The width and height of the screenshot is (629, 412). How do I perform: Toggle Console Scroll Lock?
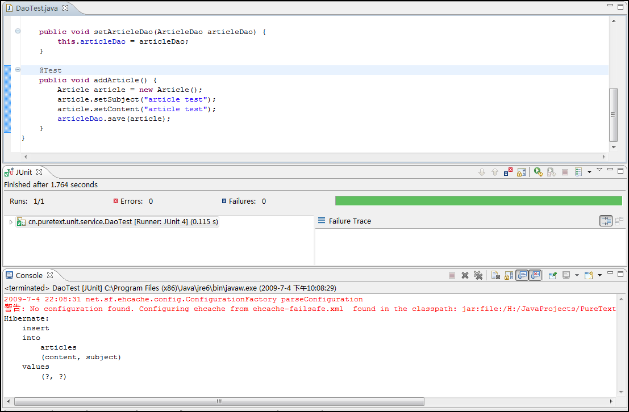pyautogui.click(x=509, y=275)
